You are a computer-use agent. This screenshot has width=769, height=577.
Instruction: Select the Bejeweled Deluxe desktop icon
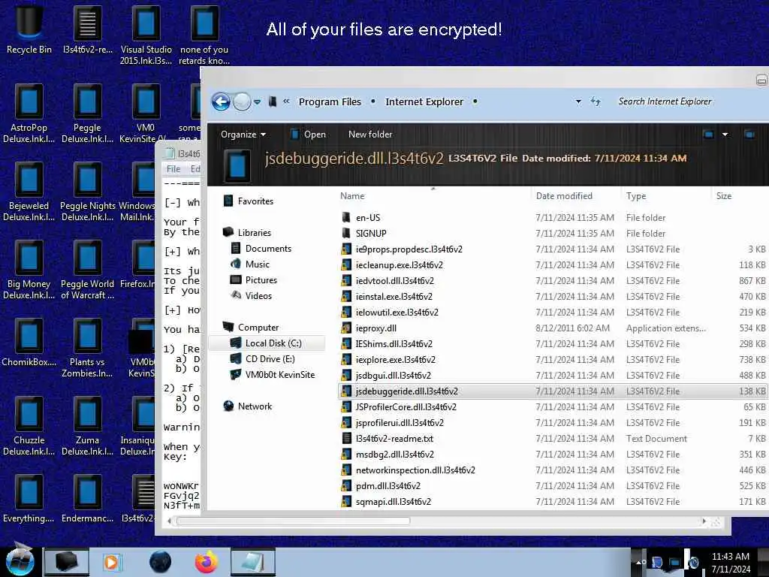point(29,192)
